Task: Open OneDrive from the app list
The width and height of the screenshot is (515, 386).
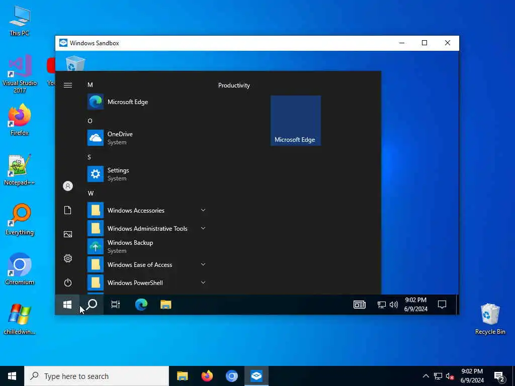Action: (148, 138)
